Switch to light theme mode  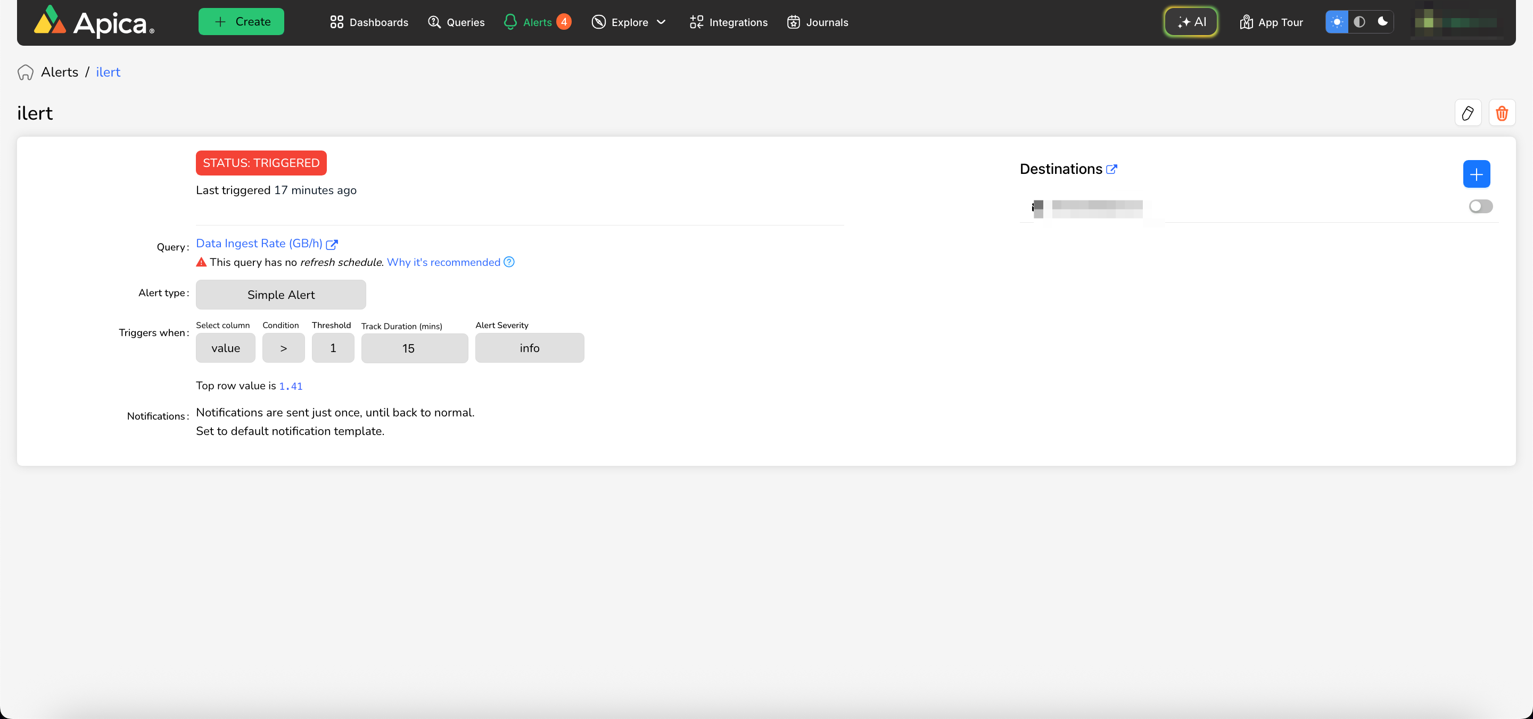tap(1337, 22)
